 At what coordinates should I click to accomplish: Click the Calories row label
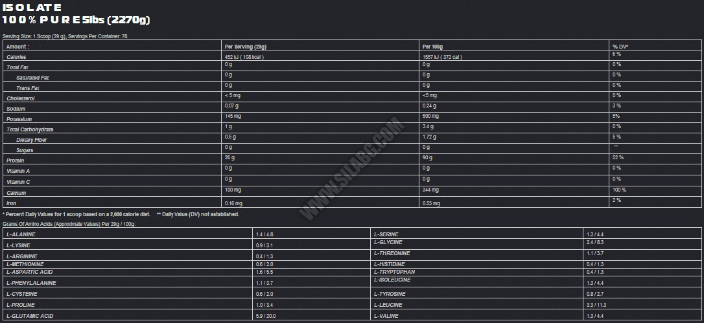pos(16,57)
